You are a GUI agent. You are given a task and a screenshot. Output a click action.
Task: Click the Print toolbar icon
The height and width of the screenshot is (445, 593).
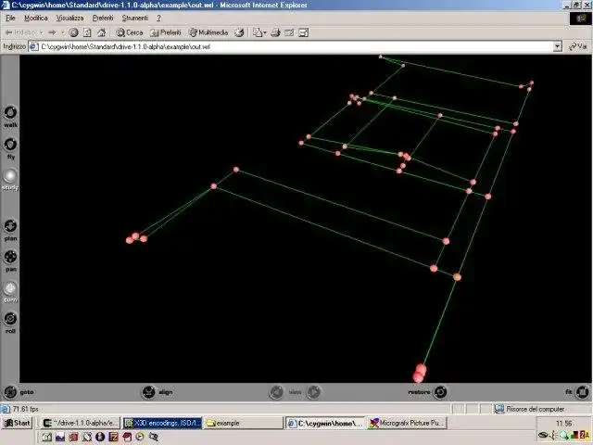pyautogui.click(x=276, y=32)
